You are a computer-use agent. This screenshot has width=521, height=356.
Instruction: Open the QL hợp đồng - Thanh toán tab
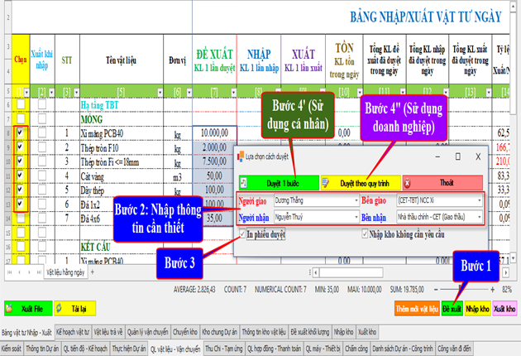pyautogui.click(x=272, y=349)
